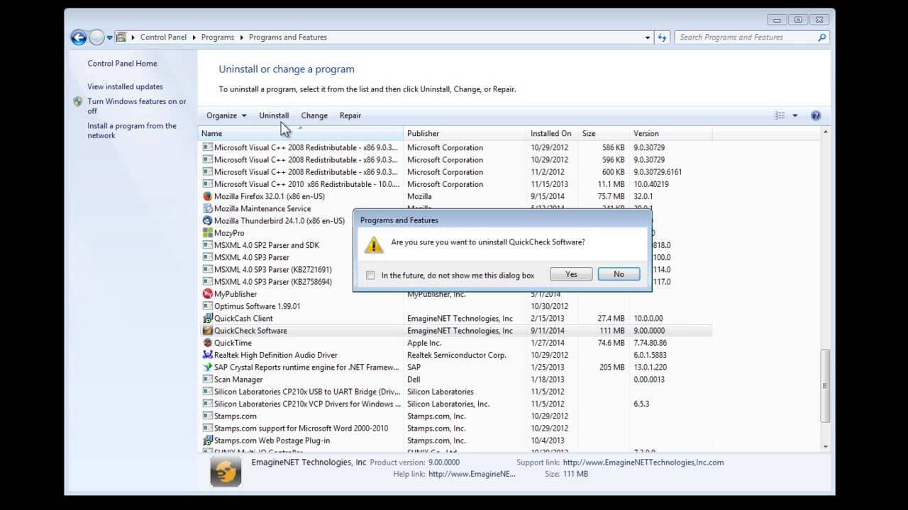The height and width of the screenshot is (510, 908).
Task: Select Silicon Laboratories CP210x VCP Drivers row
Action: 455,404
